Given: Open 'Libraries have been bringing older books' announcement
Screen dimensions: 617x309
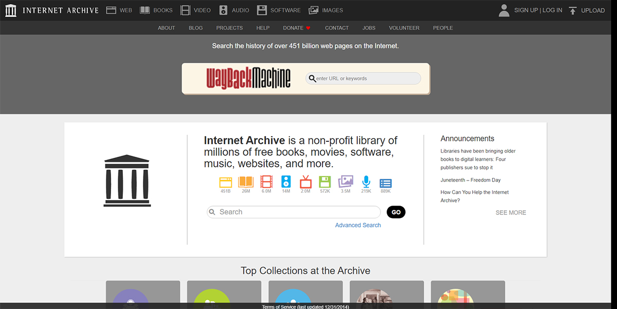Looking at the screenshot, I should click(x=478, y=159).
